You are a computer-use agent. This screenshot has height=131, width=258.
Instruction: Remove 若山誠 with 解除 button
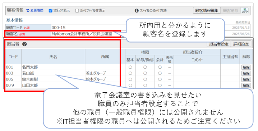(246, 73)
